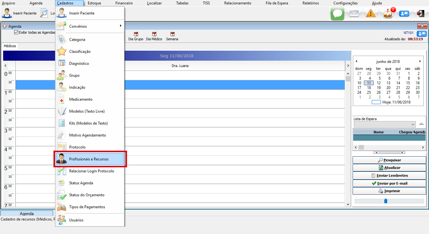Viewport: 429px width, 234px height.
Task: Click the zoom slider blue handle
Action: (386, 201)
